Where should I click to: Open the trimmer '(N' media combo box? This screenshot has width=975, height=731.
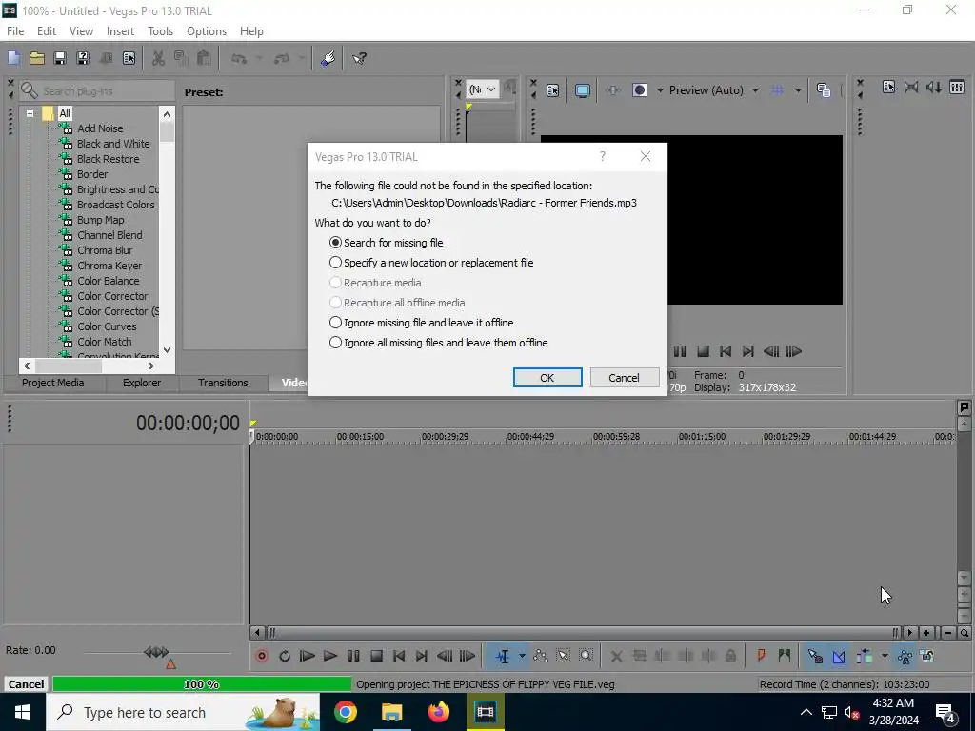[483, 89]
